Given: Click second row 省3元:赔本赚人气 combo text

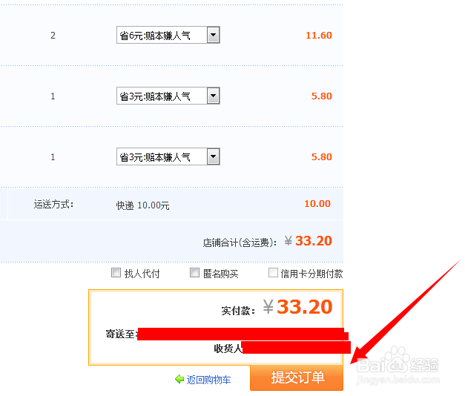Looking at the screenshot, I should tap(155, 96).
